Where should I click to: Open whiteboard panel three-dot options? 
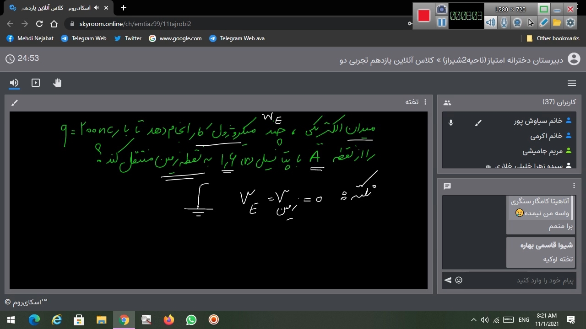[x=425, y=102]
